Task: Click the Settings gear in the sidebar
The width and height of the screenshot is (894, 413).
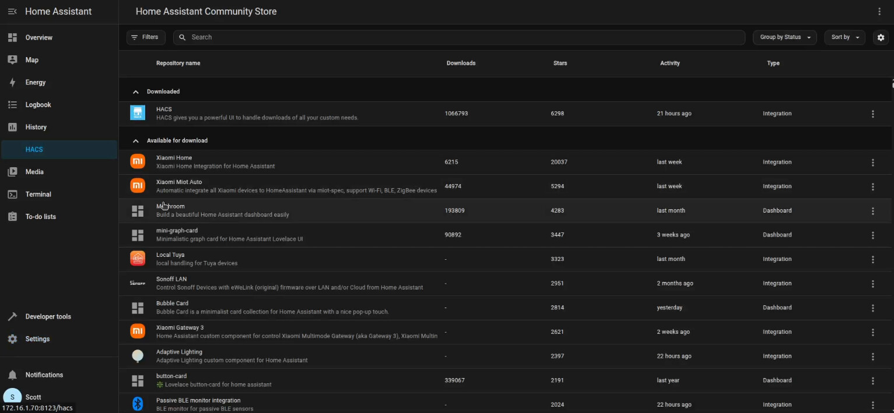Action: click(12, 339)
